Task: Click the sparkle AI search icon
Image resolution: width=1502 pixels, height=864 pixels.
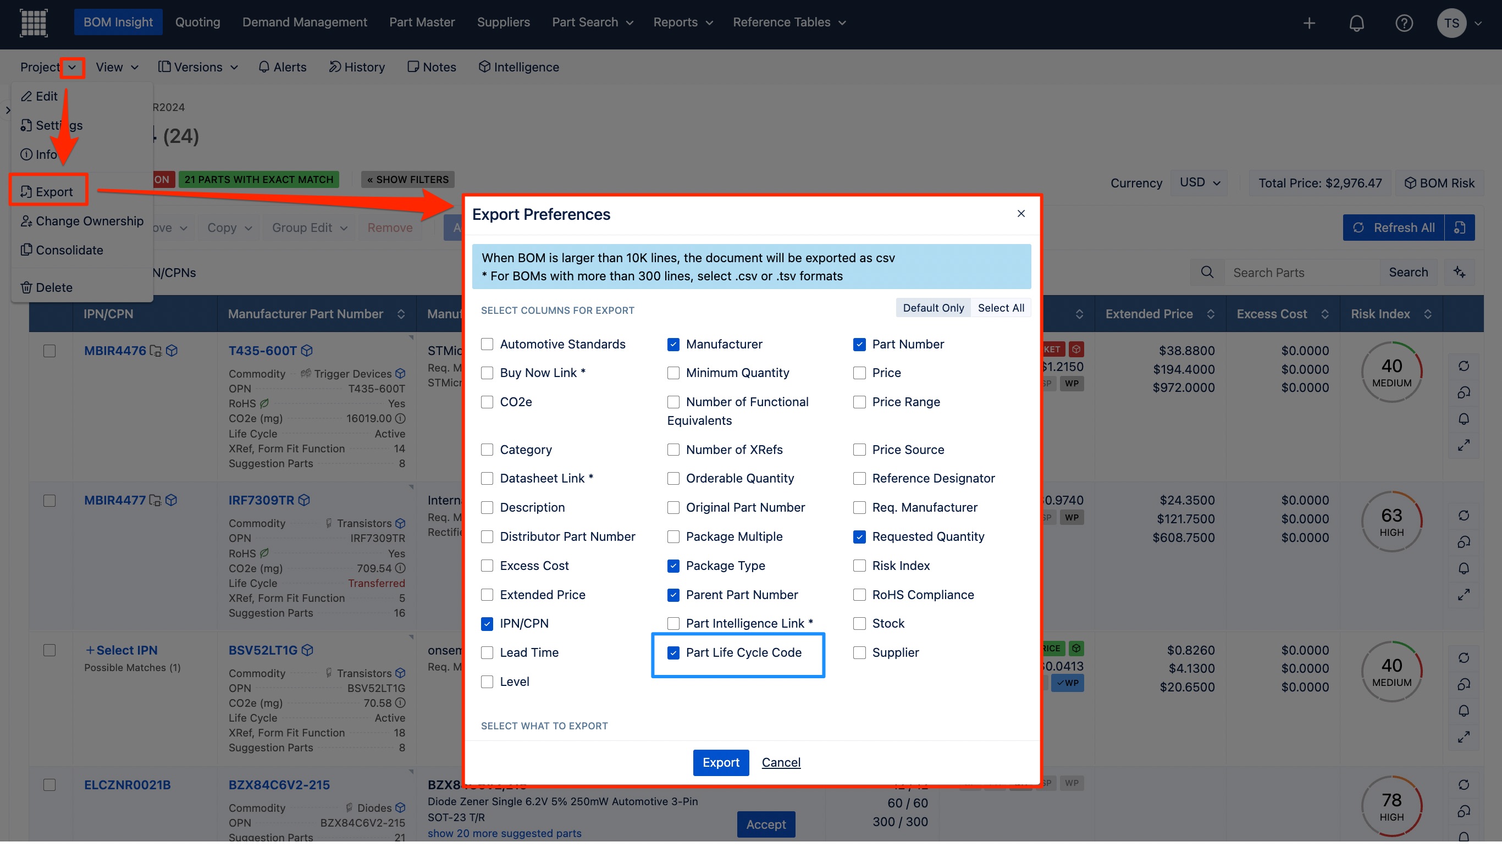Action: point(1460,272)
